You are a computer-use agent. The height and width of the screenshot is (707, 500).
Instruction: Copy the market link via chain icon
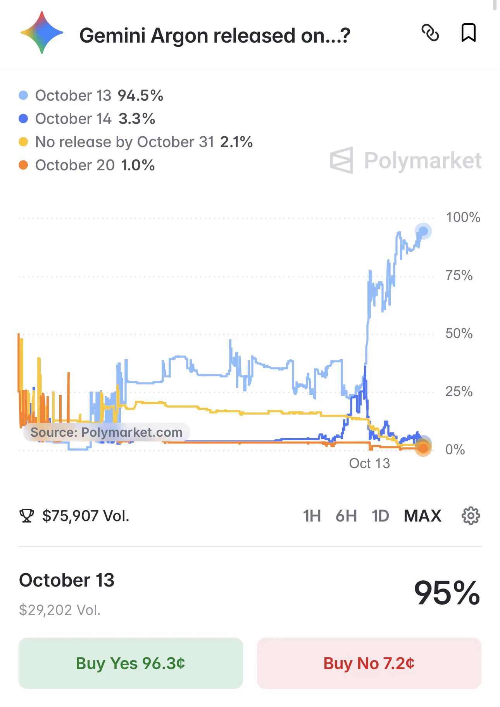[x=430, y=33]
